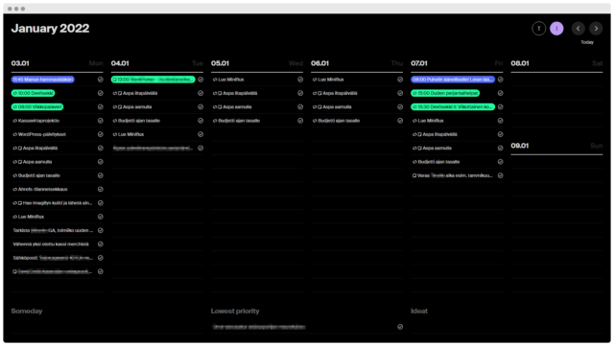Jump to Today

tap(587, 42)
